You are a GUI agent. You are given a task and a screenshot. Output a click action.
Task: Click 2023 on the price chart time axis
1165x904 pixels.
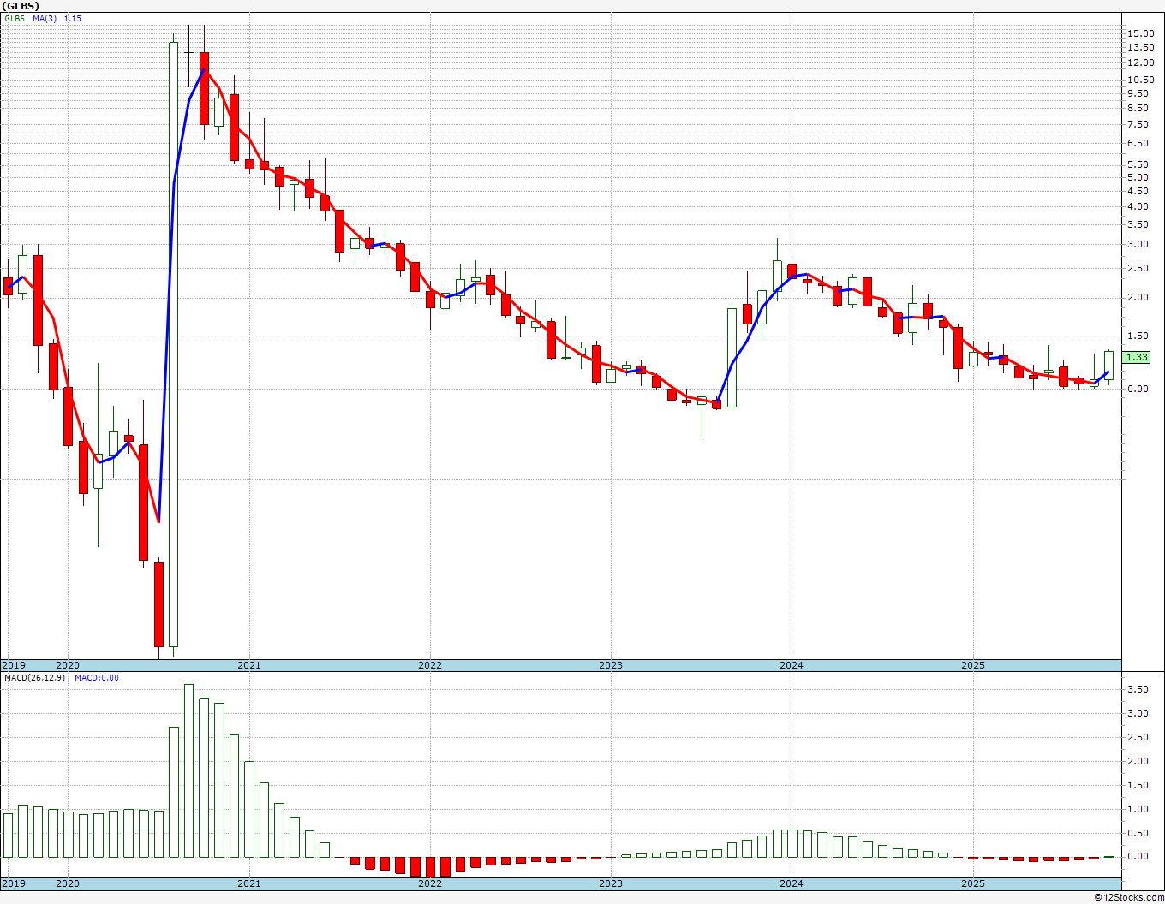click(610, 665)
